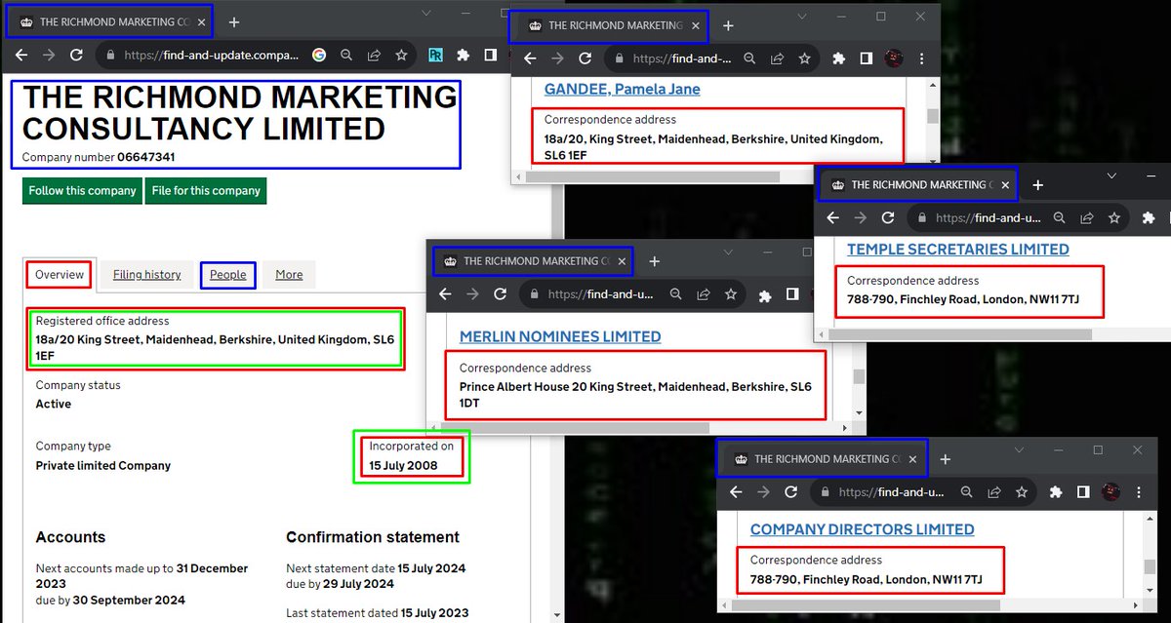Switch to the People tab

pyautogui.click(x=228, y=275)
